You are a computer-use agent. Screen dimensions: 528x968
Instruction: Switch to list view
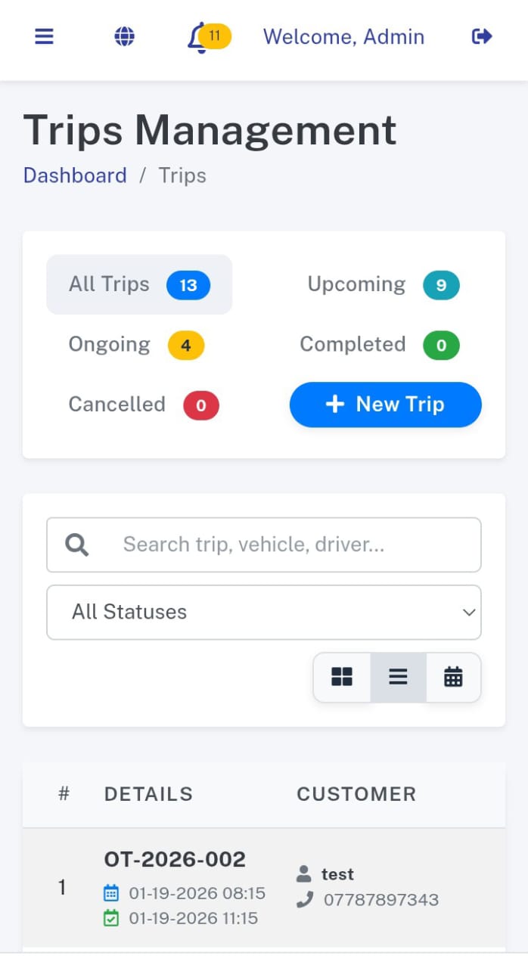(x=398, y=677)
